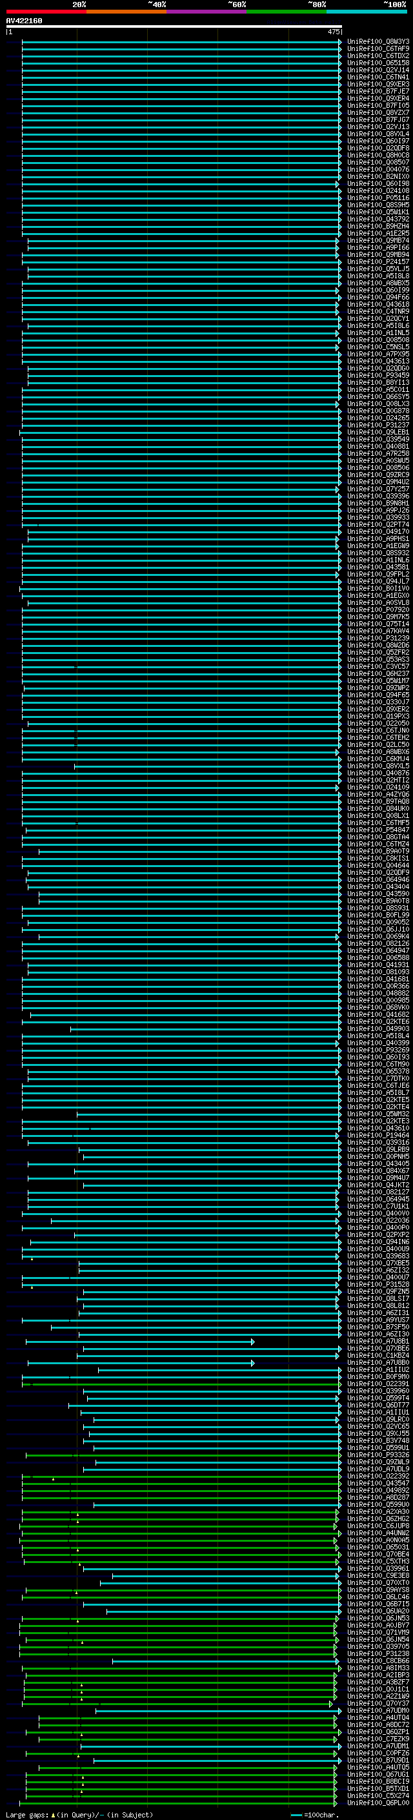Screen dimensions: 413x1820
Task: Select hit label UniRef100_C1KBZ4
Action: tap(378, 1356)
